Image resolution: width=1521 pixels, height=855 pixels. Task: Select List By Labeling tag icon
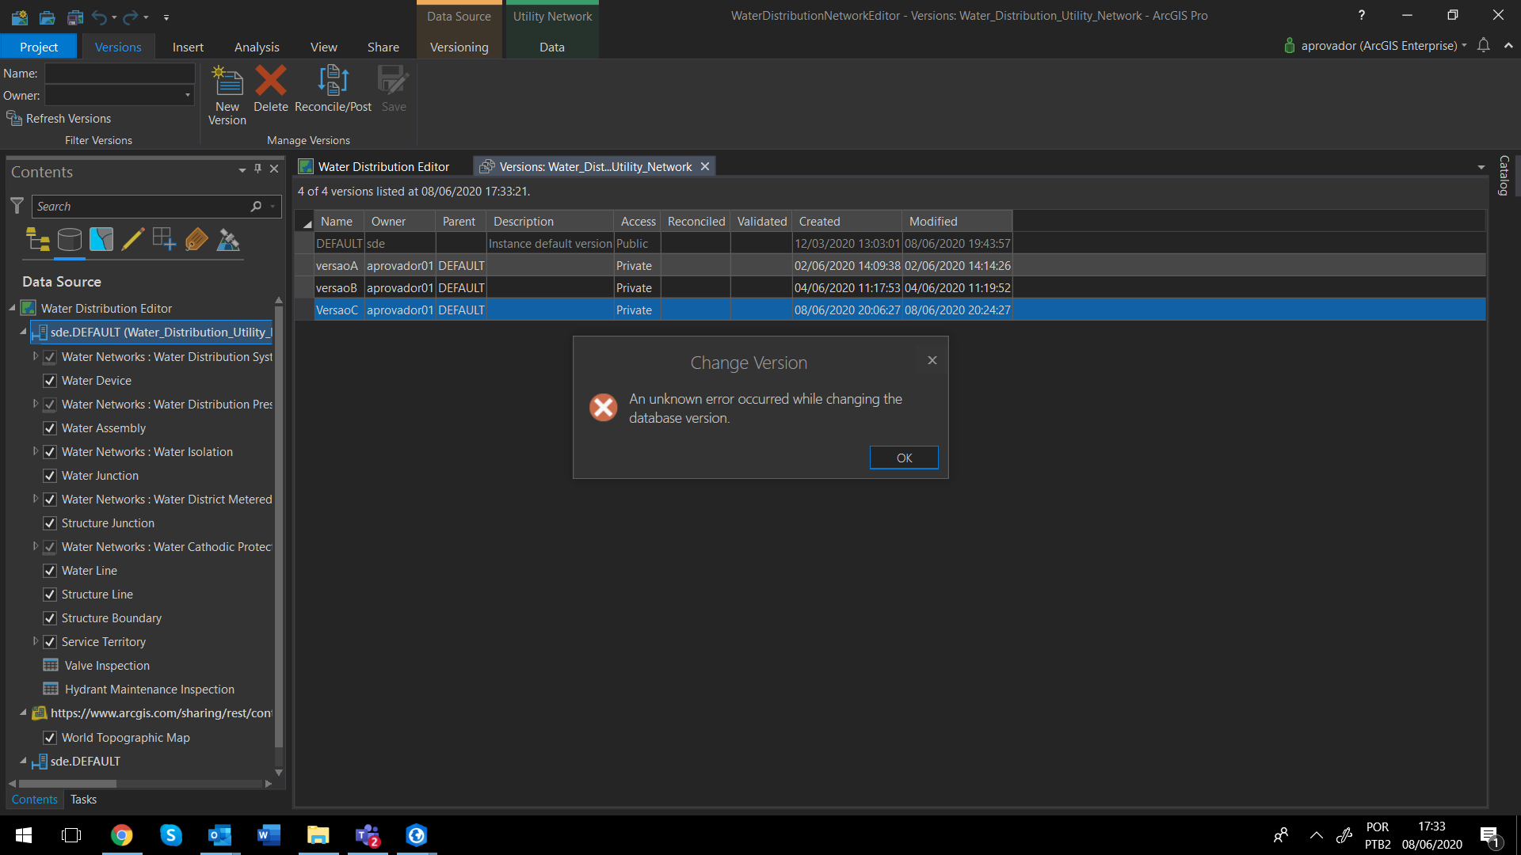pos(196,239)
